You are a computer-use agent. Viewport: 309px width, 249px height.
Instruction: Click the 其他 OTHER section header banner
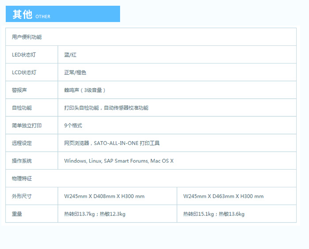point(63,14)
